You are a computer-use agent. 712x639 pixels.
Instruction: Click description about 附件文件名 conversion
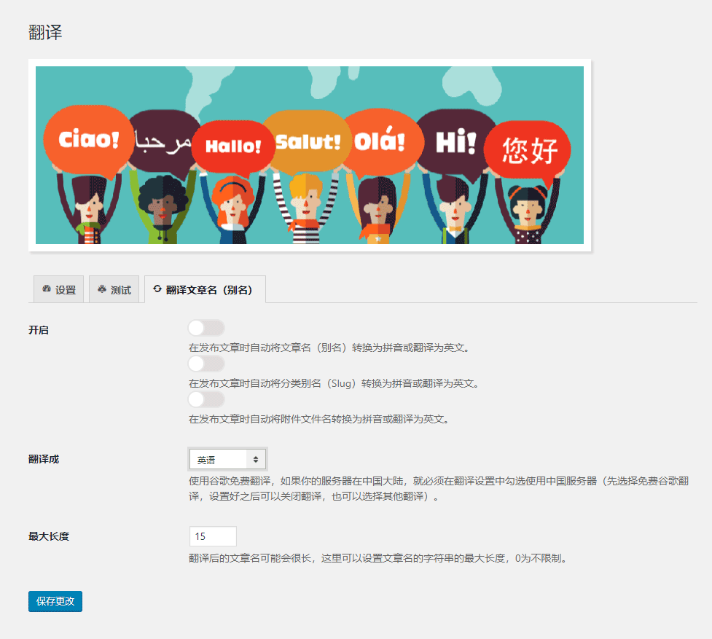pos(318,420)
